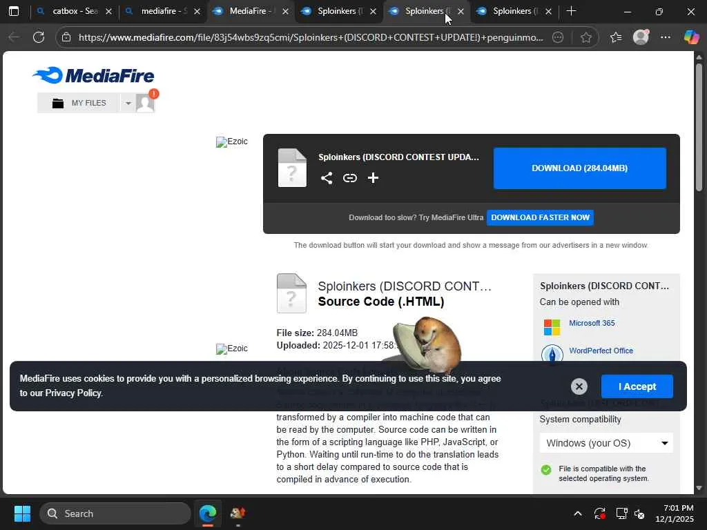Close the active Sploinkers tab

(461, 12)
